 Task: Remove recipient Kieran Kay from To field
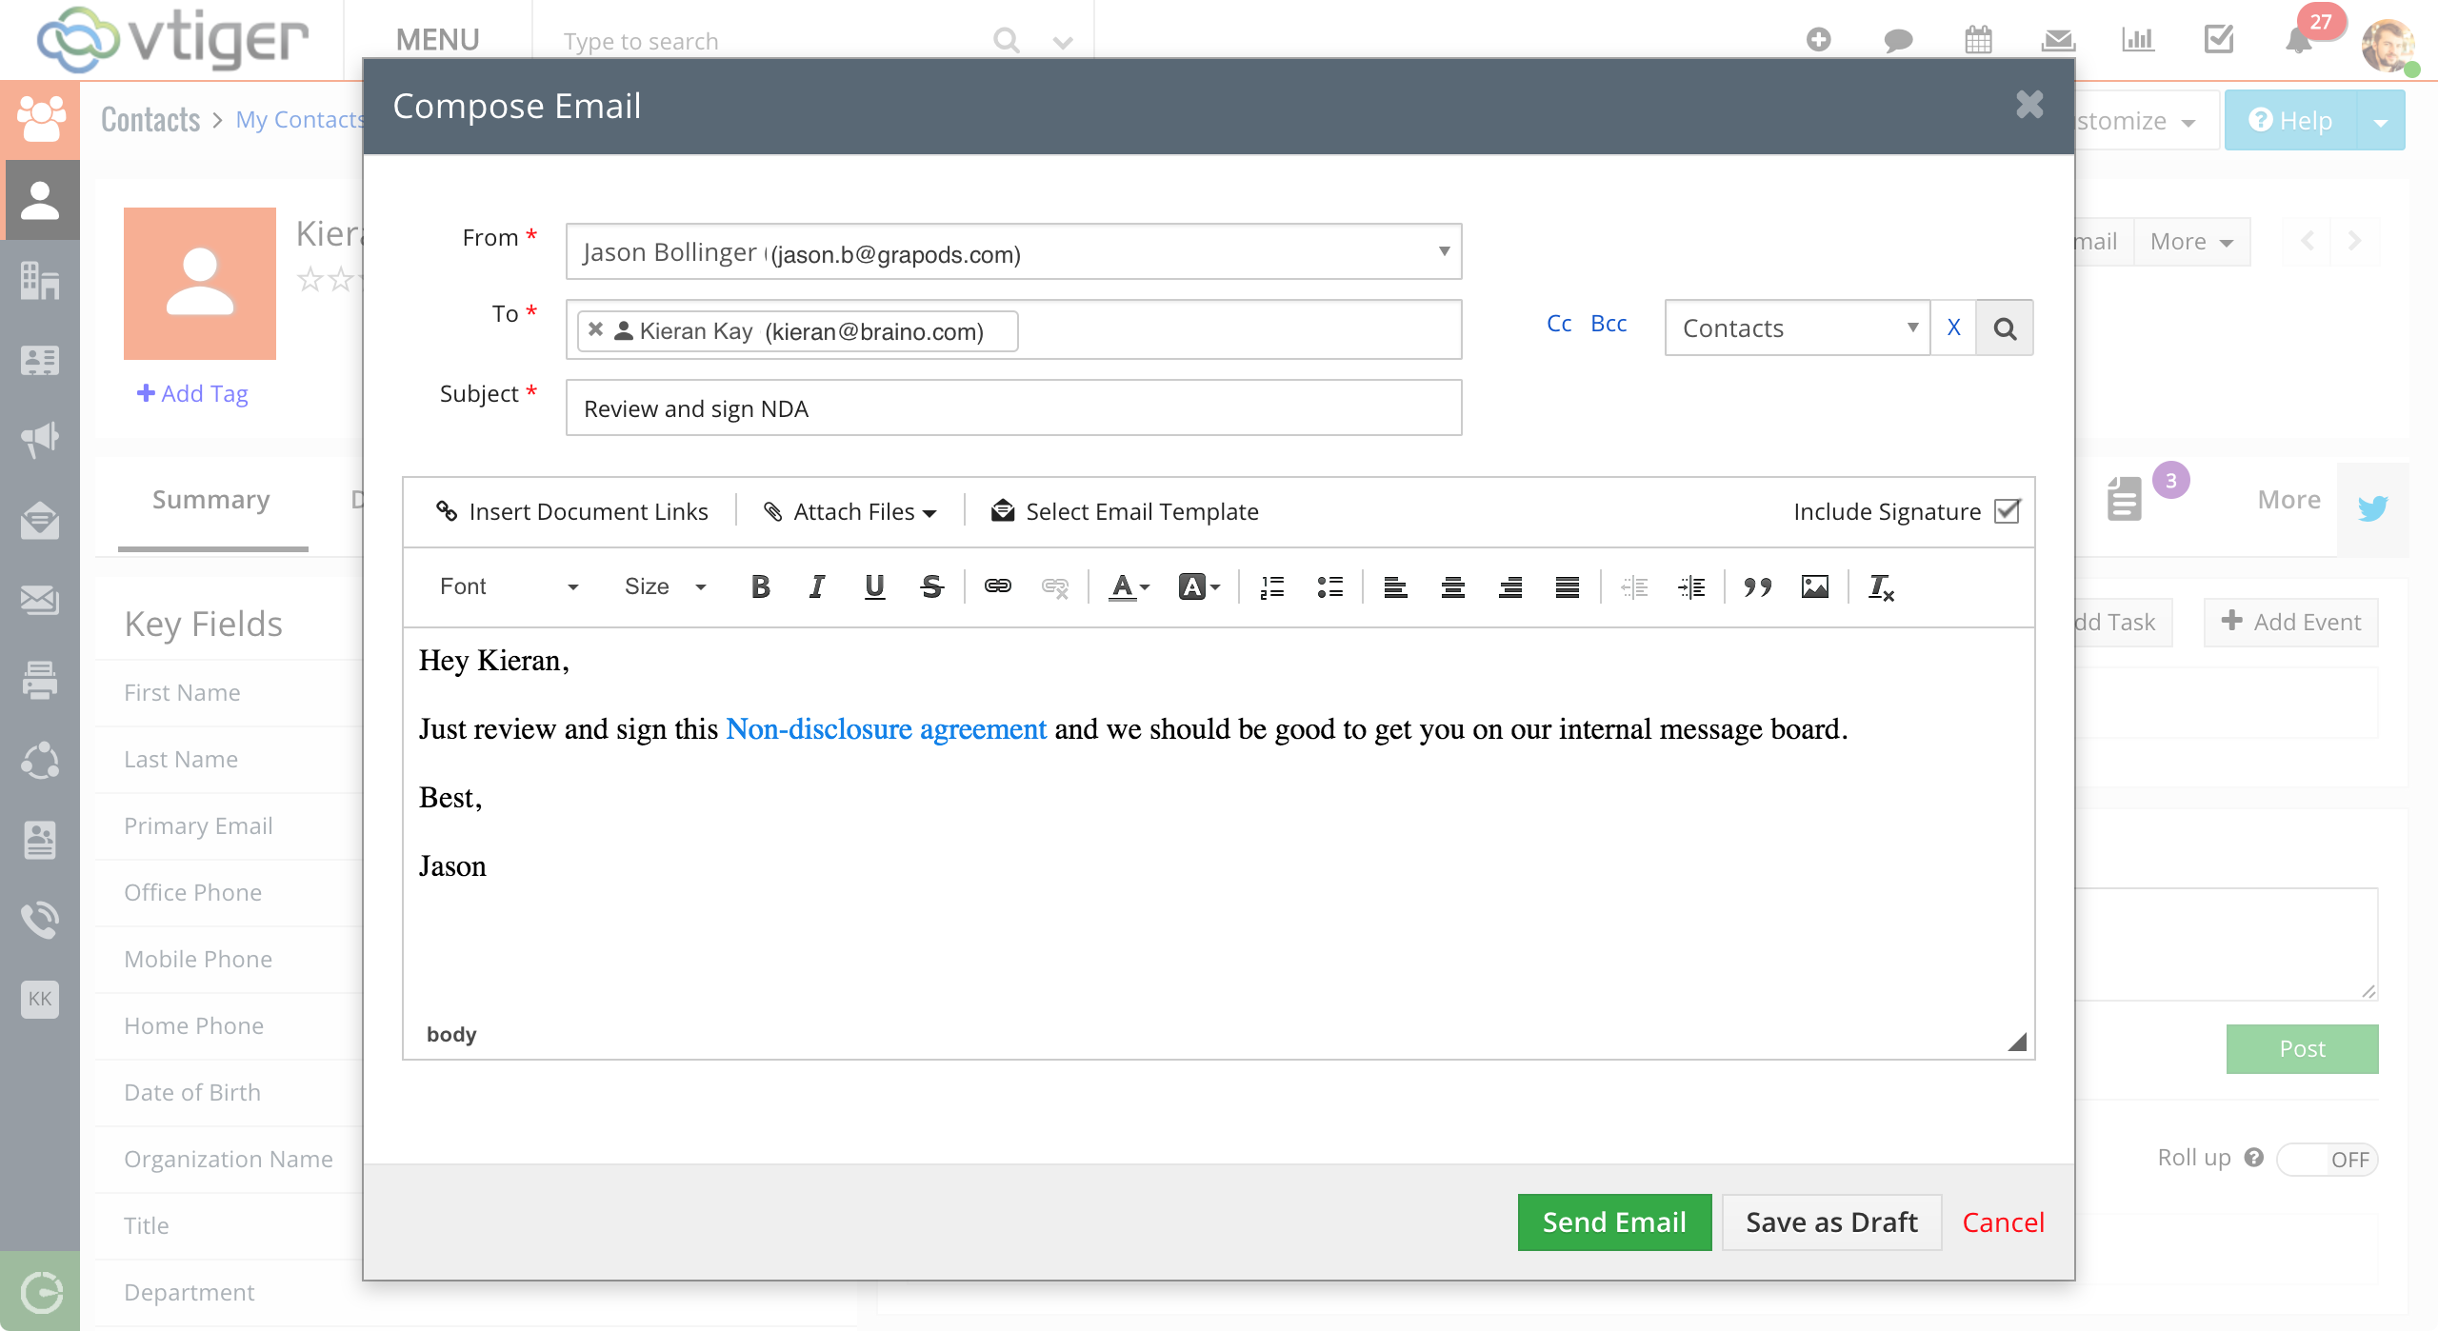click(596, 329)
